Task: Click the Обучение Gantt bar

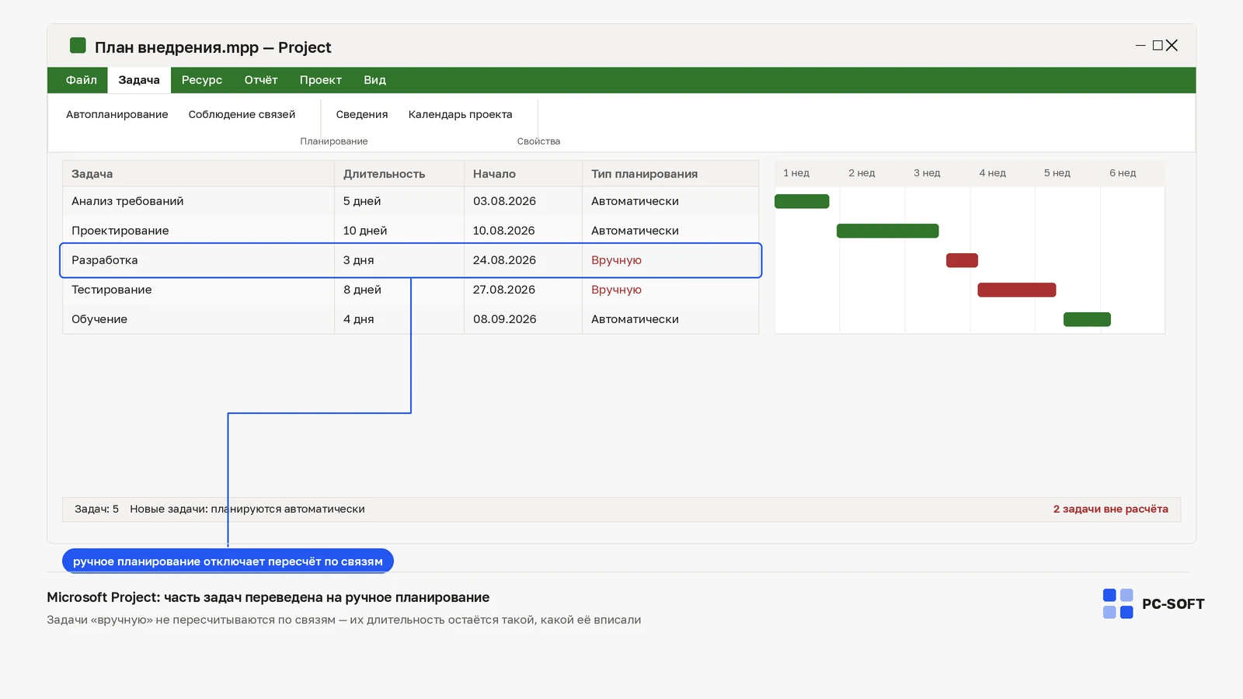Action: point(1087,319)
